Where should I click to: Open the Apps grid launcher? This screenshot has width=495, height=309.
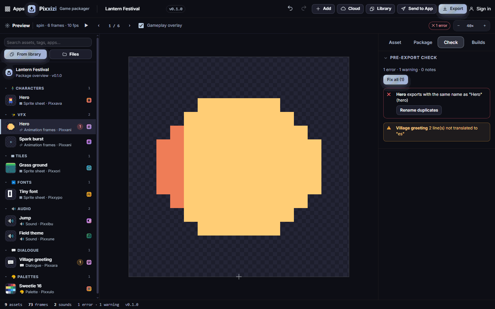(14, 9)
